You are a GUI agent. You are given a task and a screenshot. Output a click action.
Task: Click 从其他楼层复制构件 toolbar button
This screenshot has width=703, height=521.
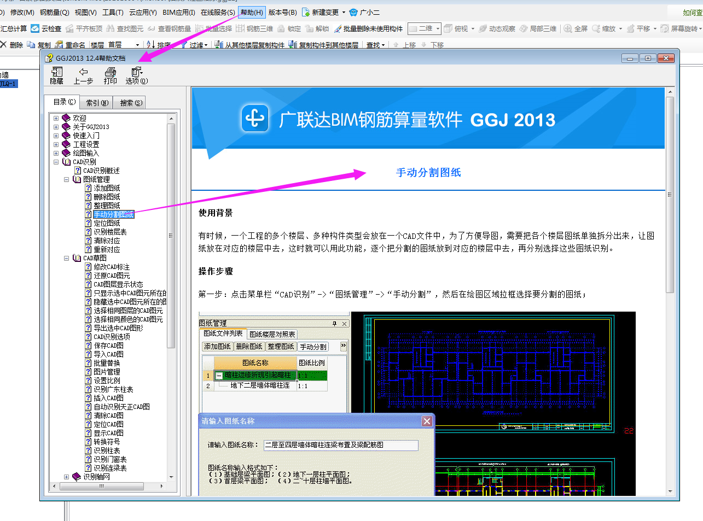249,45
